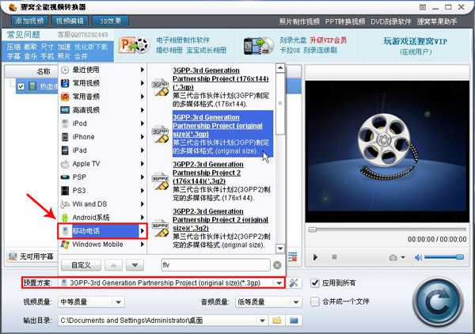Click the Windows Mobile flag icon
Viewport: 475px width, 334px height.
(x=65, y=245)
